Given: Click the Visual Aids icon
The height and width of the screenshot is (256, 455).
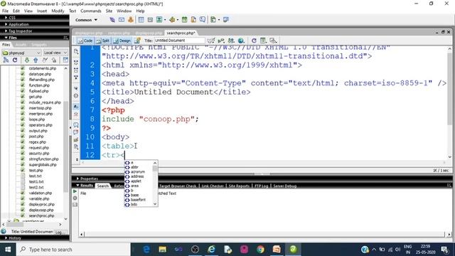Looking at the screenshot, I should [x=273, y=41].
